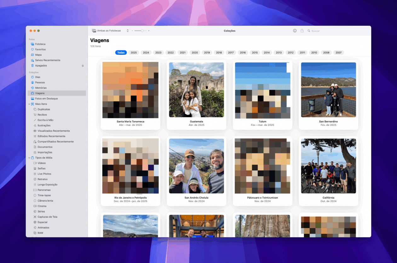The height and width of the screenshot is (263, 397).
Task: Open Editados Recentemente
Action: point(57,136)
